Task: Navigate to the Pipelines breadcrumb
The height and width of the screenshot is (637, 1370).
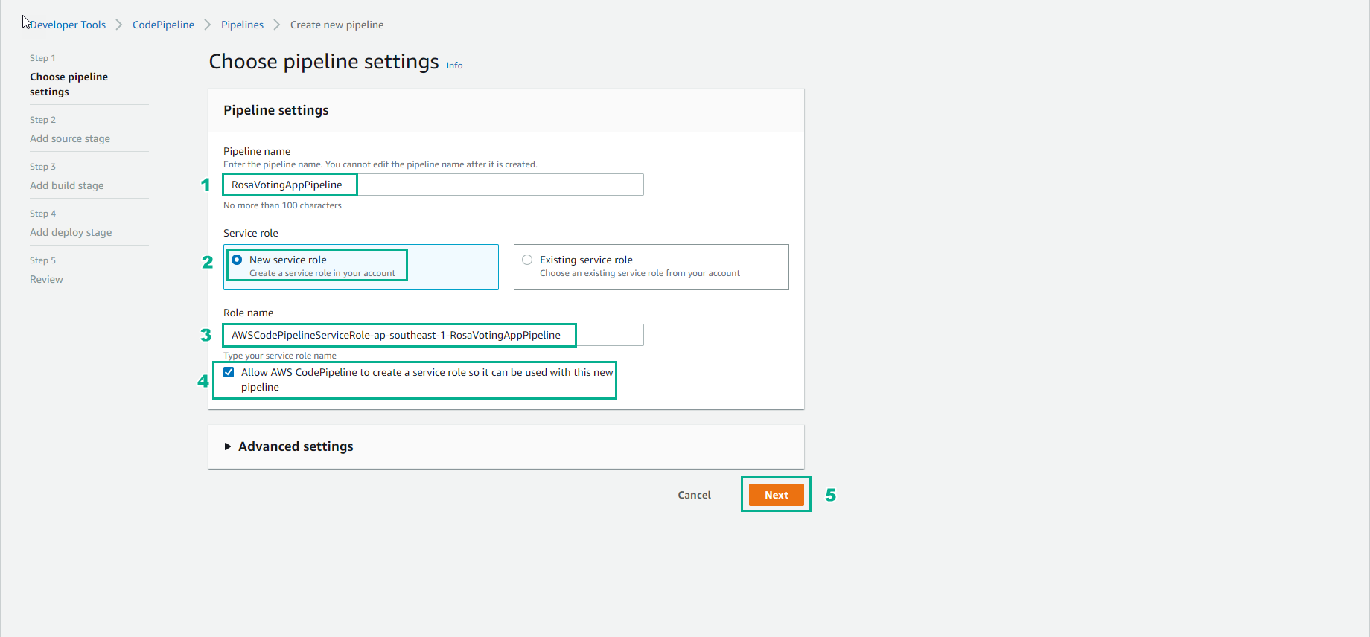Action: [x=242, y=25]
